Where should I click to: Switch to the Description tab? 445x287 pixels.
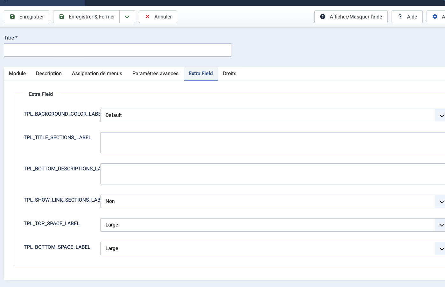pos(49,74)
